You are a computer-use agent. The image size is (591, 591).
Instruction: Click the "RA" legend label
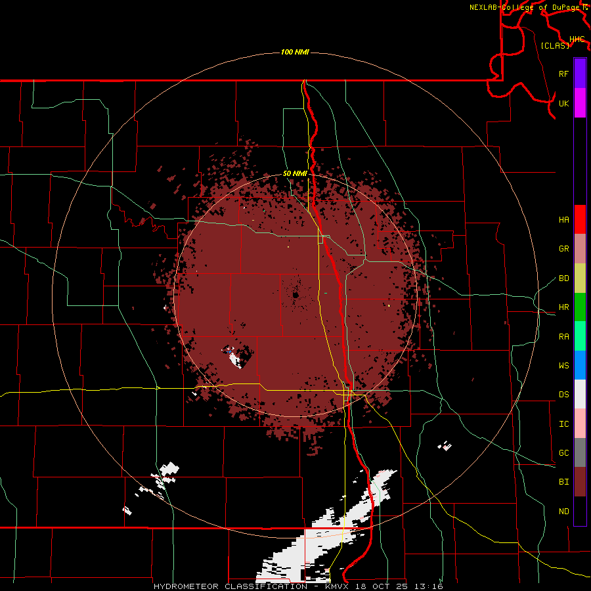point(563,337)
